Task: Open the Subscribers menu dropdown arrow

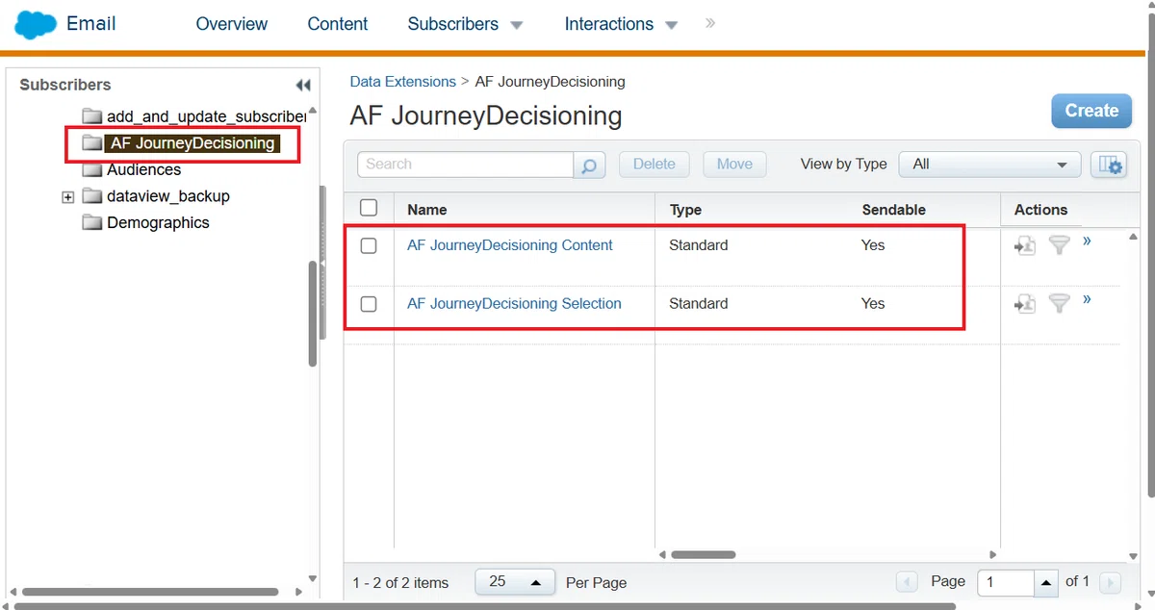Action: click(x=517, y=25)
